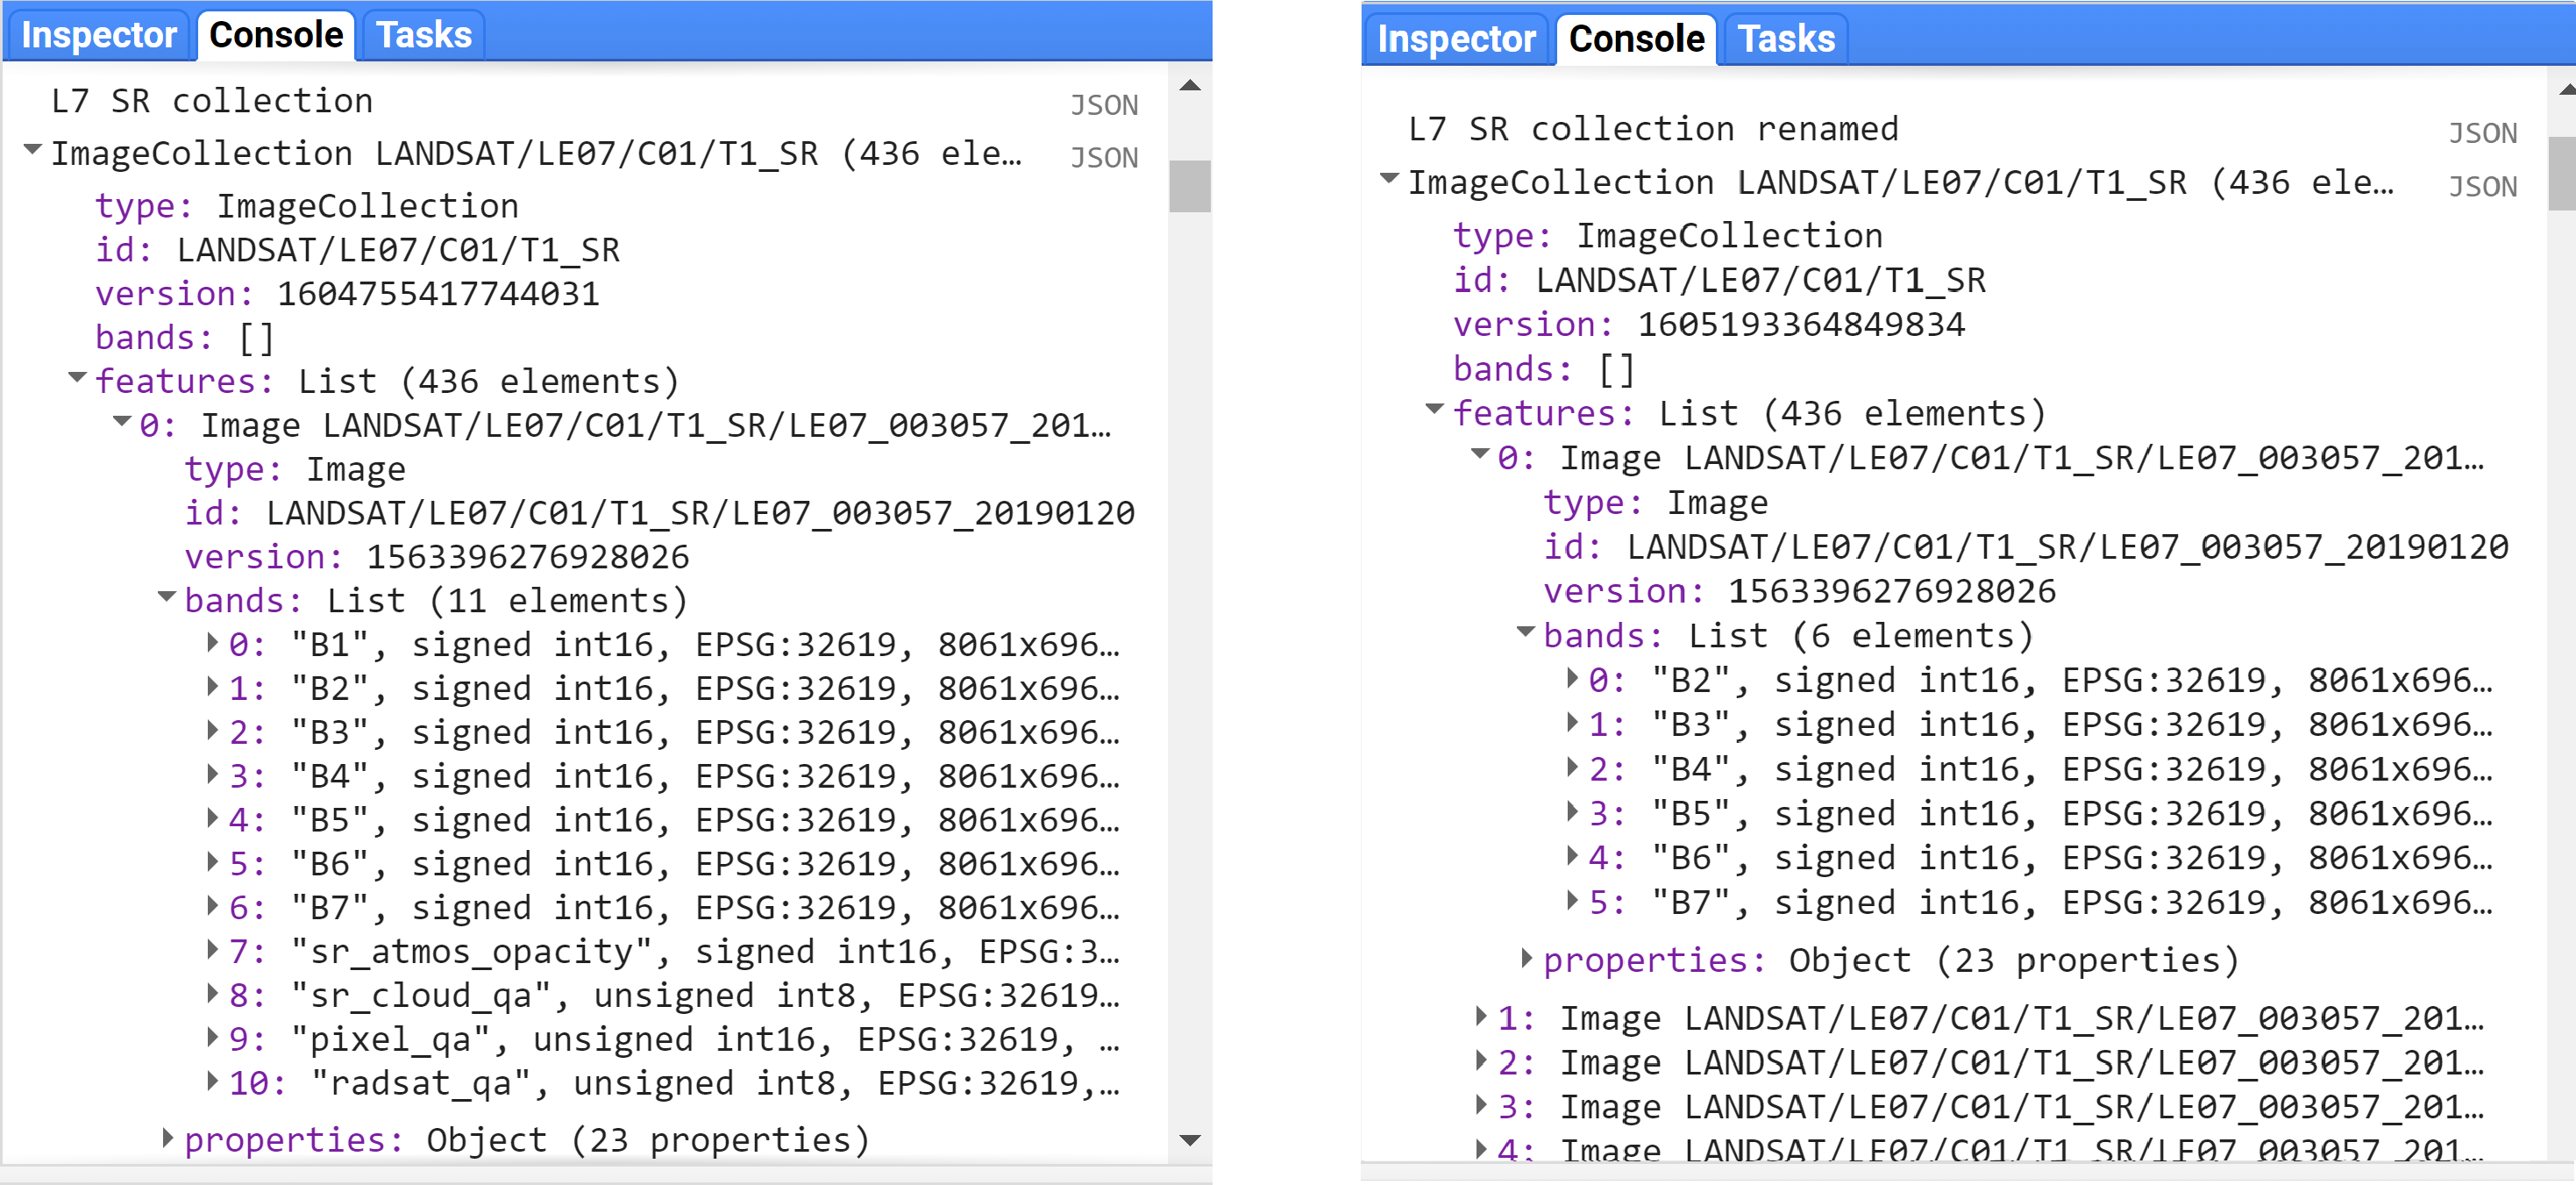Click JSON button beside right ImageCollection row
Viewport: 2576px width, 1185px height.
(2482, 187)
